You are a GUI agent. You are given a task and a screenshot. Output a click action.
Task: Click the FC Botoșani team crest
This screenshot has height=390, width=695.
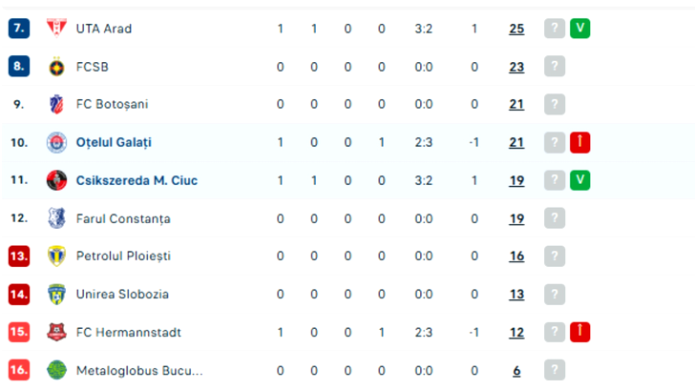(57, 104)
